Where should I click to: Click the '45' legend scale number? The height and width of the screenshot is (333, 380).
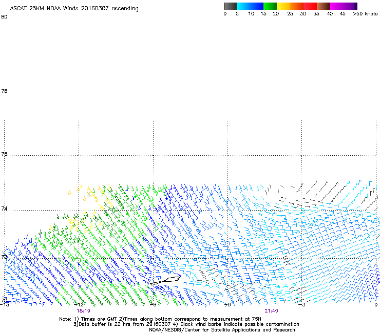343,14
